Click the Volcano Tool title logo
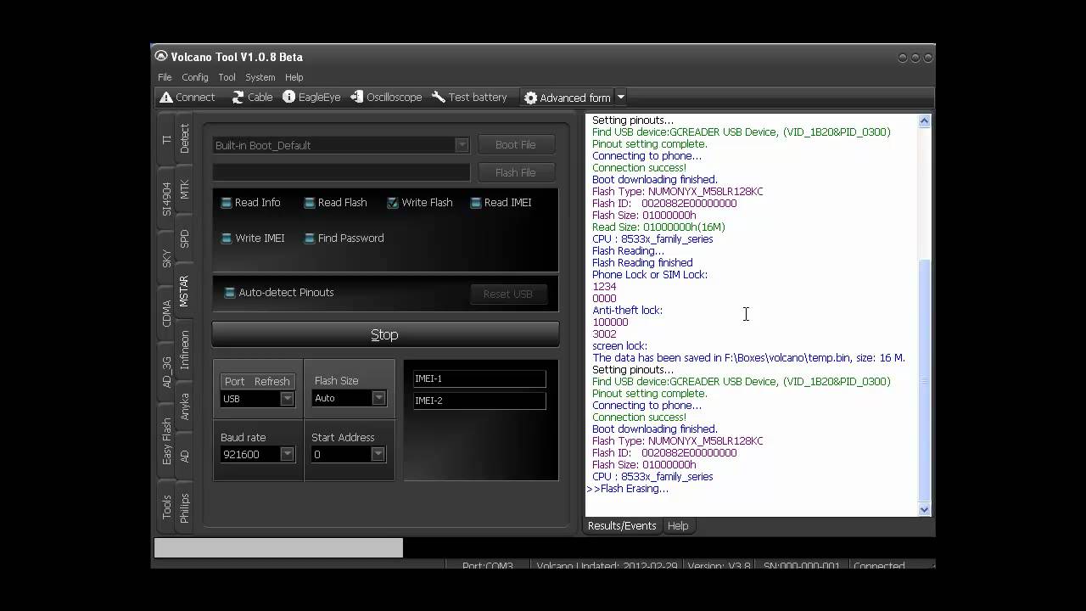Image resolution: width=1086 pixels, height=611 pixels. pos(161,56)
